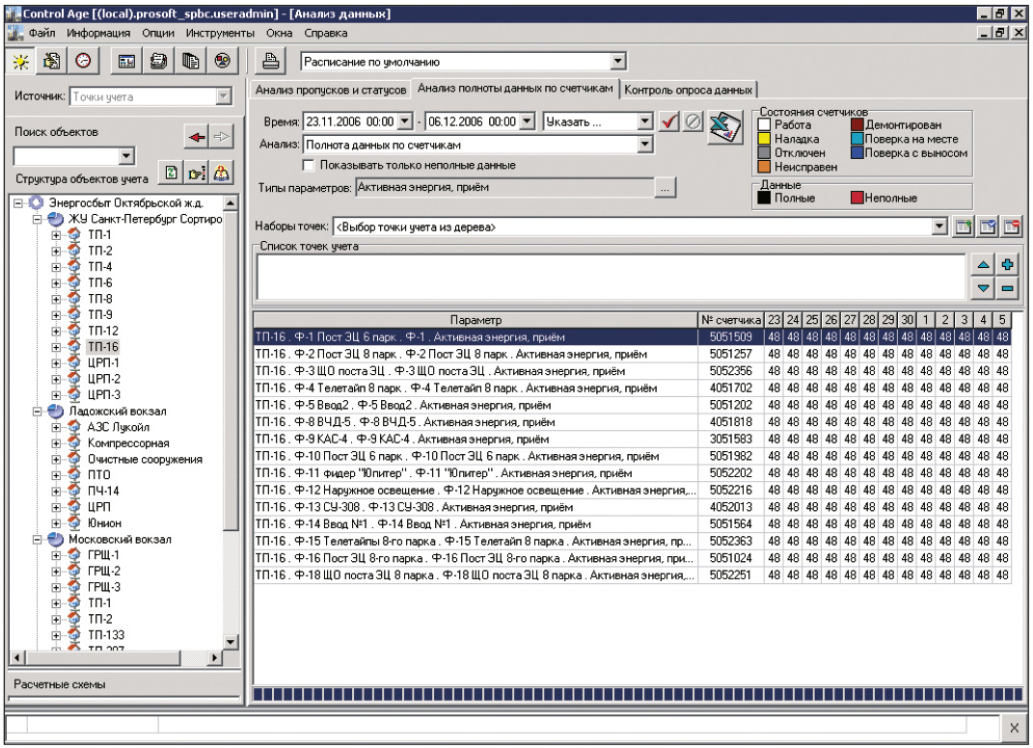Open the 'Указать ...' period dropdown
Screen dimensions: 1033x748
tap(645, 121)
